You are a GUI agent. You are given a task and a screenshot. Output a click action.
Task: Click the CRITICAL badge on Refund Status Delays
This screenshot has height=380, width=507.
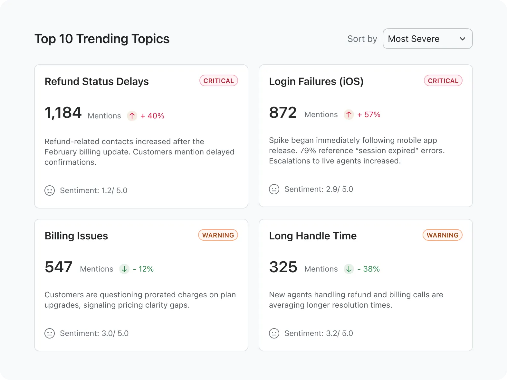[x=219, y=81]
